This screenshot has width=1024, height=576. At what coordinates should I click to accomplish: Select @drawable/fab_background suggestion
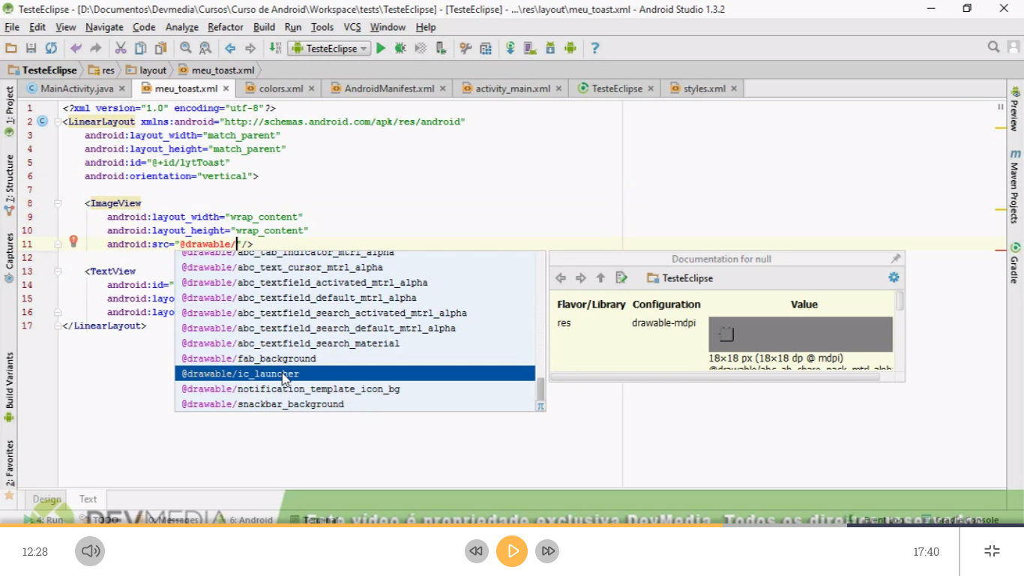(x=355, y=358)
